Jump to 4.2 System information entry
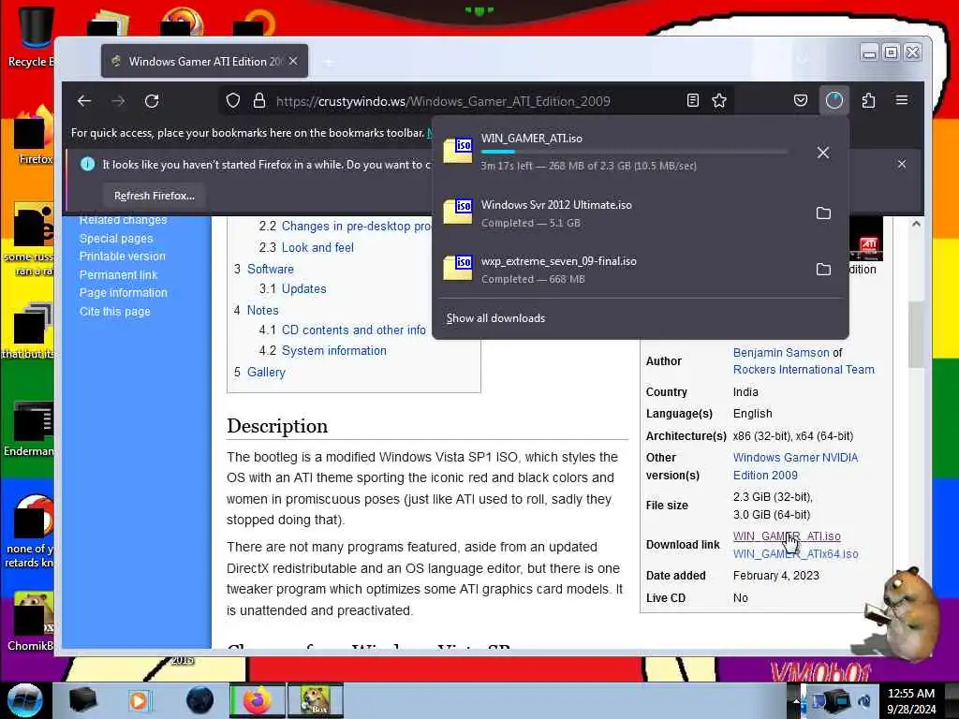959x719 pixels. tap(334, 351)
